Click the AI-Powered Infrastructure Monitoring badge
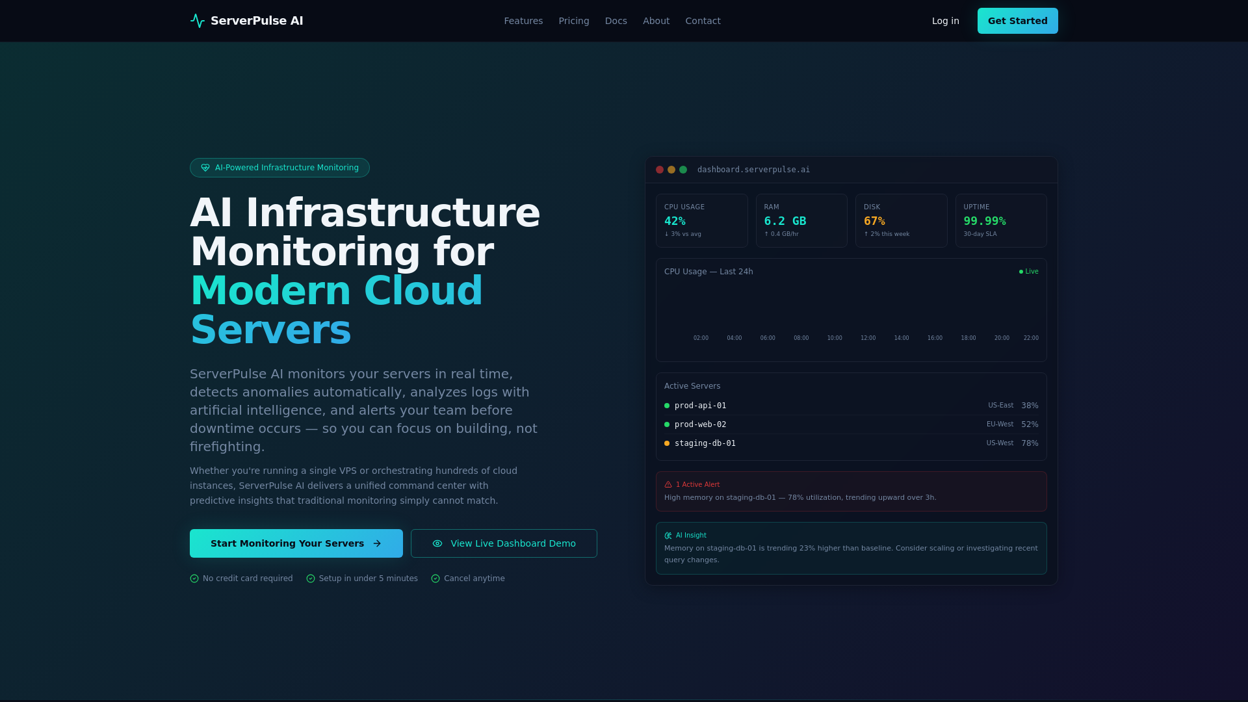1248x702 pixels. pos(279,168)
